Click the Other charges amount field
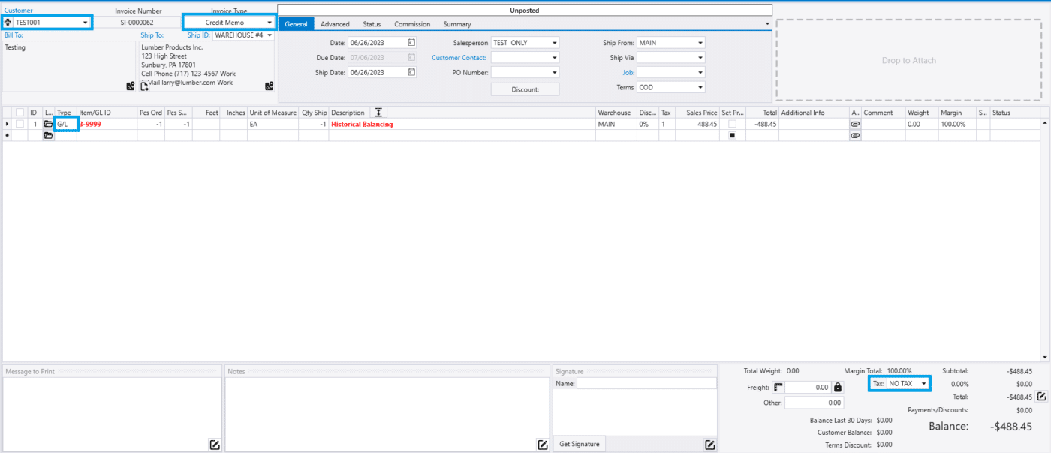 (x=814, y=403)
